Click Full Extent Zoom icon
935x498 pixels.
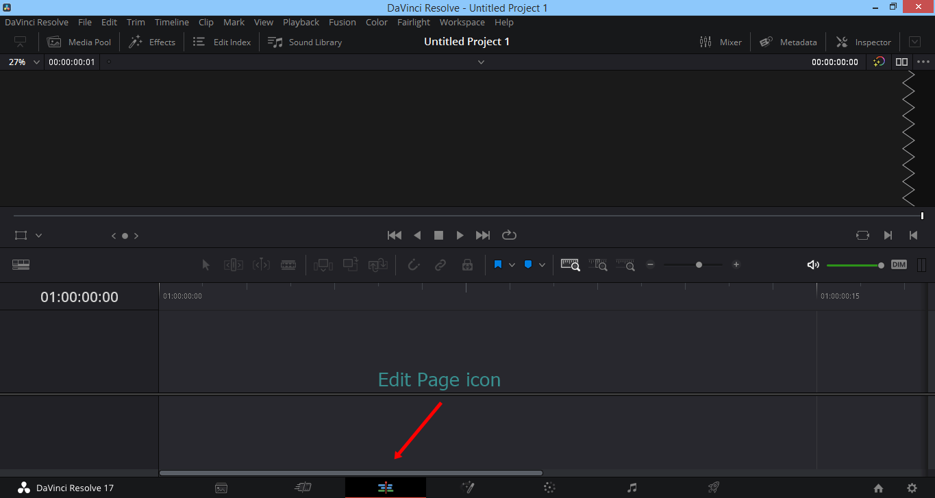tap(571, 264)
